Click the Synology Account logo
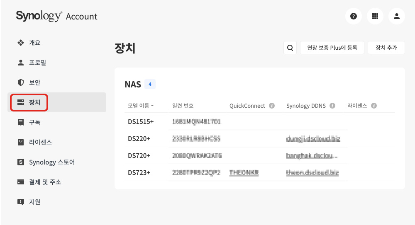This screenshot has width=415, height=225. pyautogui.click(x=56, y=16)
